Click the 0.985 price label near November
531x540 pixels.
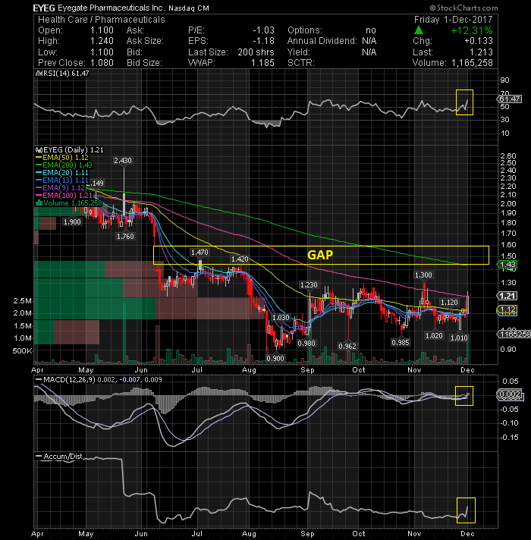click(x=401, y=342)
